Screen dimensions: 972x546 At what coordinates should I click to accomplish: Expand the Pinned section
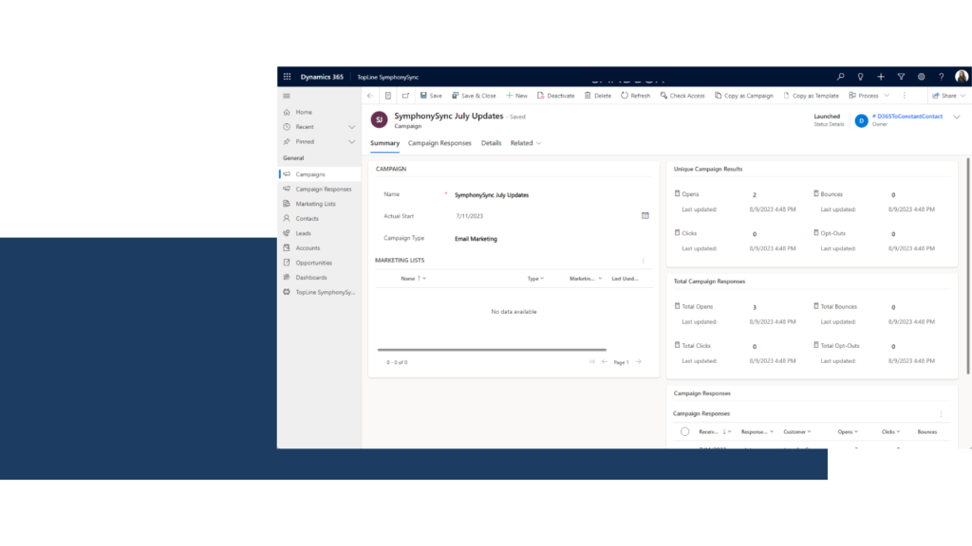coord(351,142)
